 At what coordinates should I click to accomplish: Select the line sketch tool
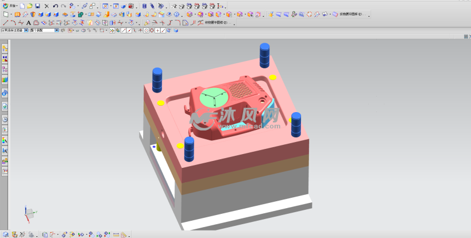6,22
